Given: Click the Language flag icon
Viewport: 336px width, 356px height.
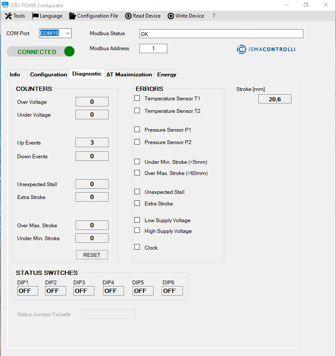Looking at the screenshot, I should (35, 16).
